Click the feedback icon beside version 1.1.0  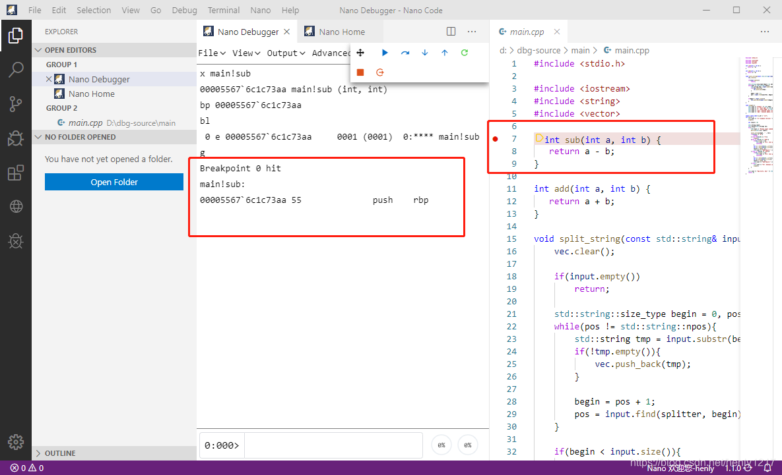(748, 468)
